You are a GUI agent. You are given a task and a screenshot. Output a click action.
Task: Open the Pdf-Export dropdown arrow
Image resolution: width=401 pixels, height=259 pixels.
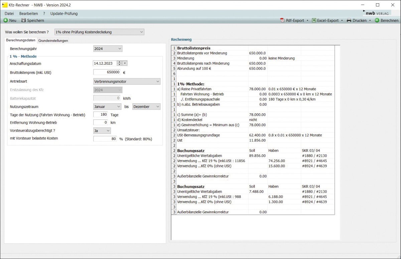[307, 21]
